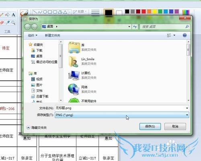Select 迅雷下载 in navigation pane

40,96
